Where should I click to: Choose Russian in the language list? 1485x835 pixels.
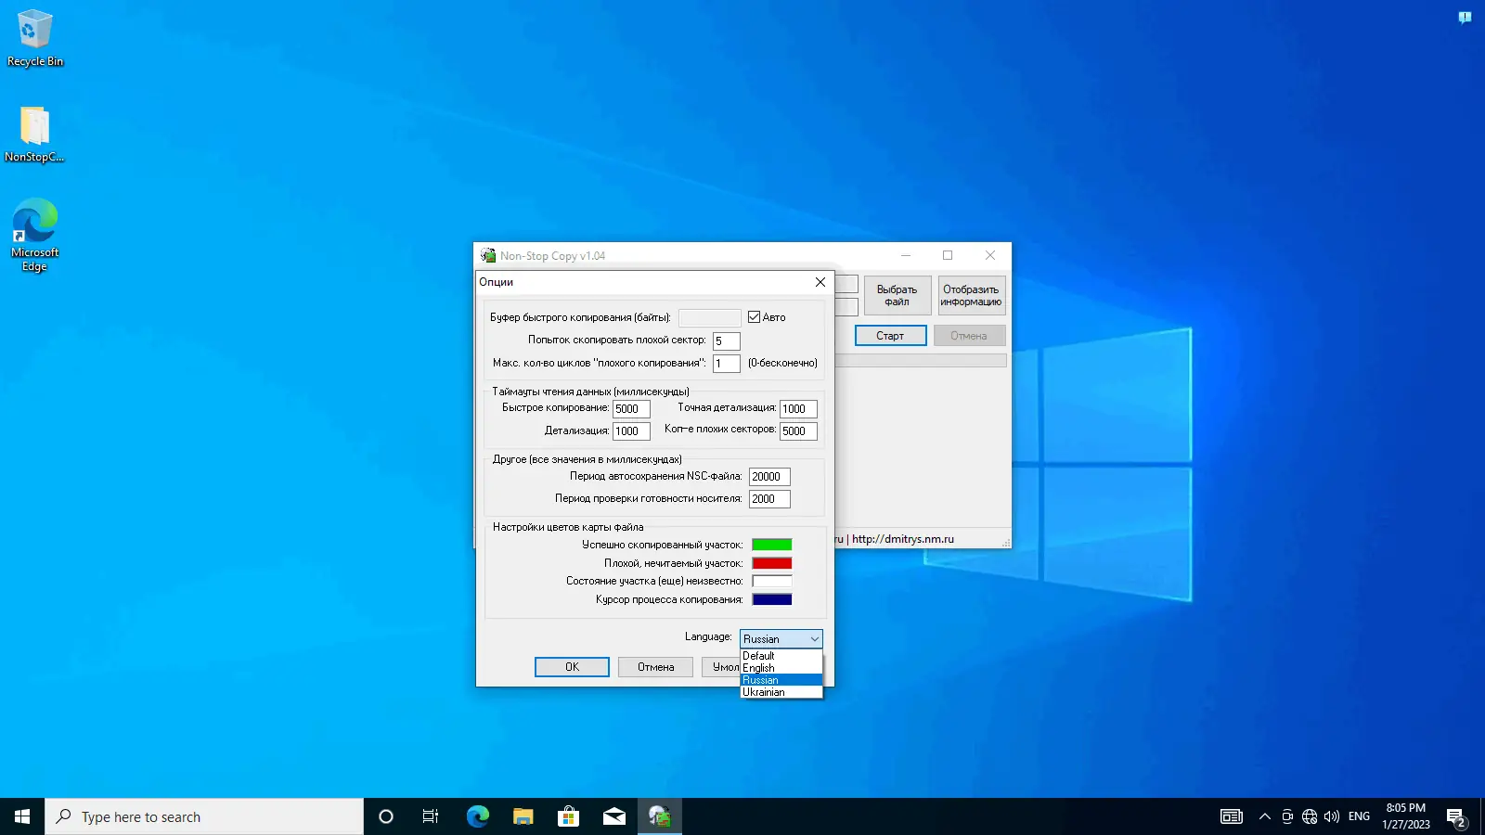click(781, 680)
